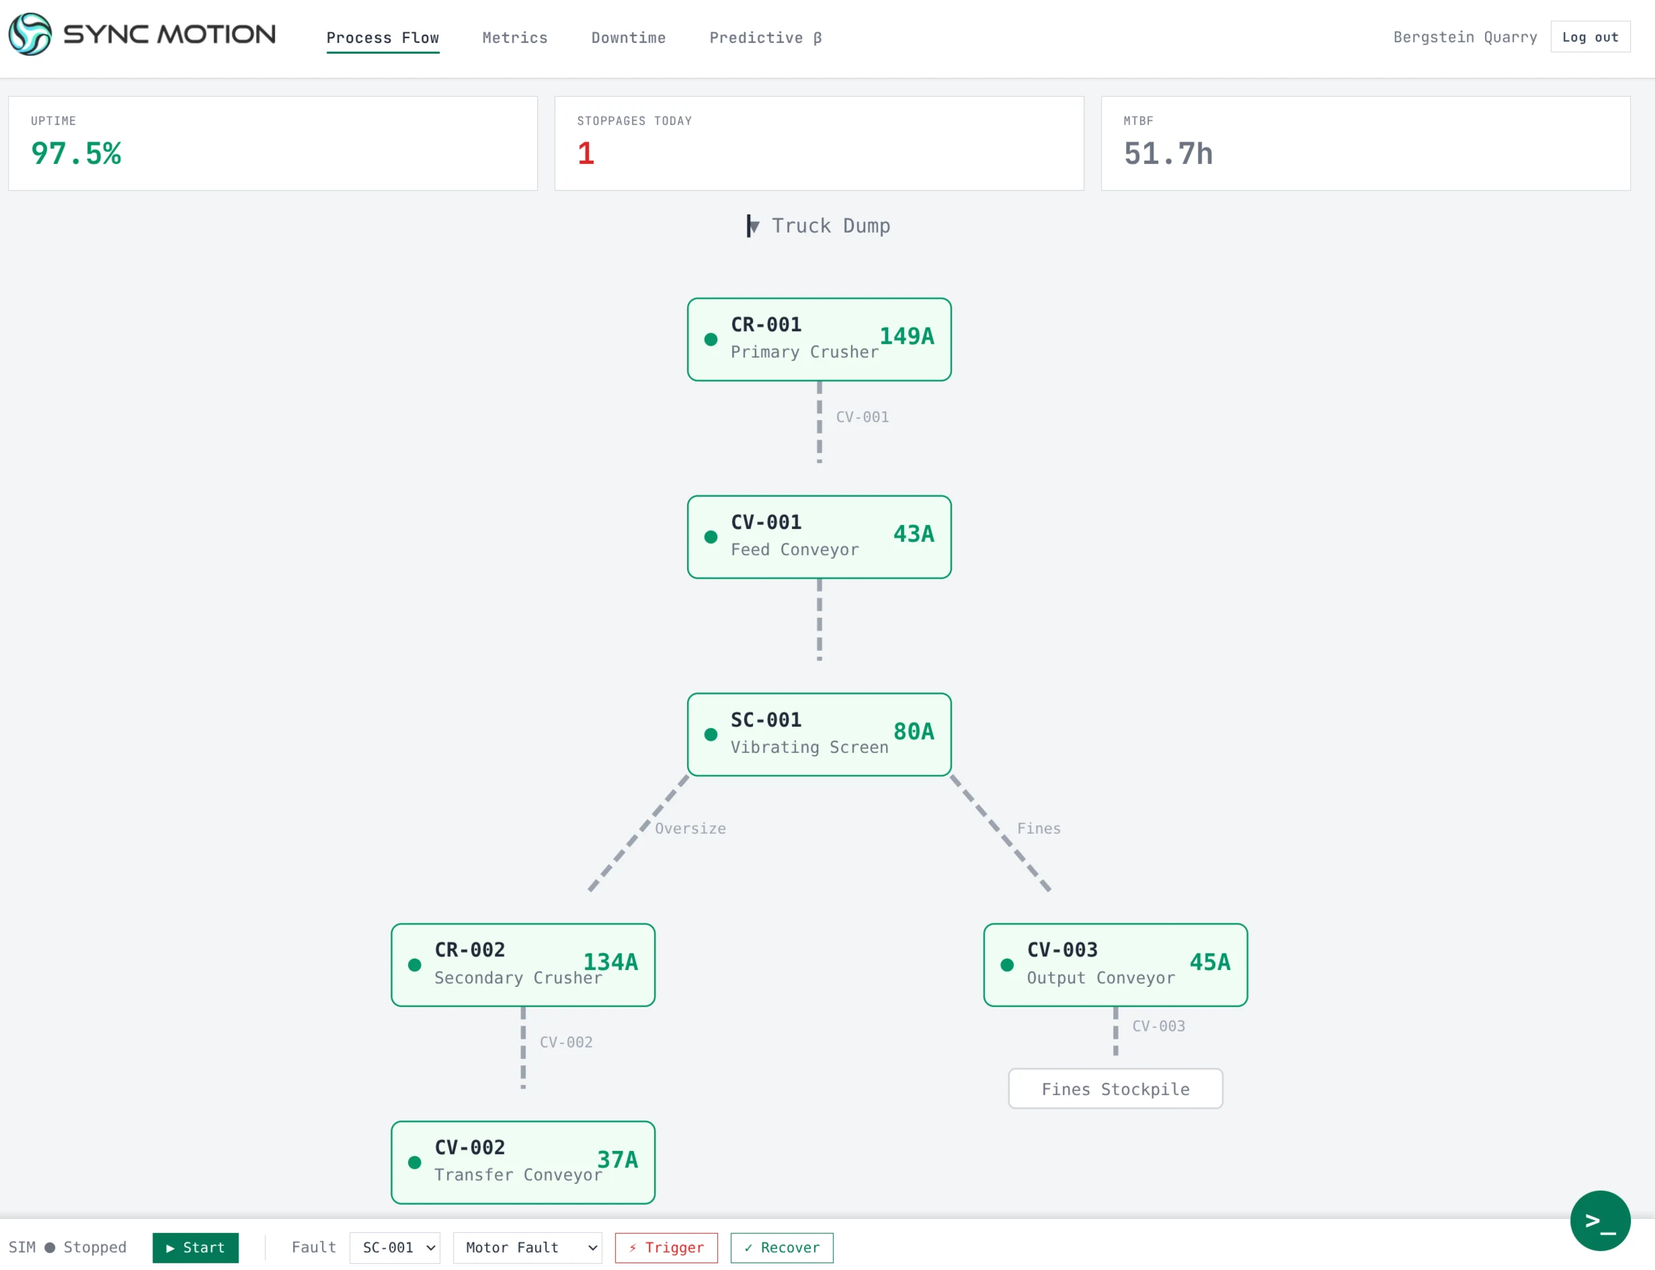The width and height of the screenshot is (1655, 1270).
Task: Select the CV-003 Output Conveyor node
Action: pos(1115,965)
